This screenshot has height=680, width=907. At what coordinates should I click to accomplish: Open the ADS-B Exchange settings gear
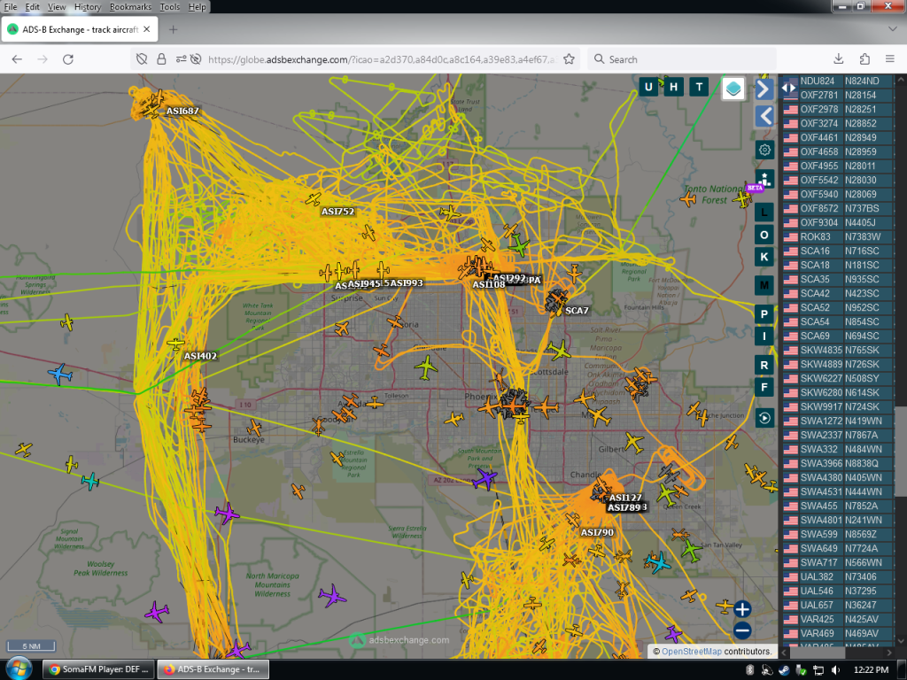tap(764, 150)
